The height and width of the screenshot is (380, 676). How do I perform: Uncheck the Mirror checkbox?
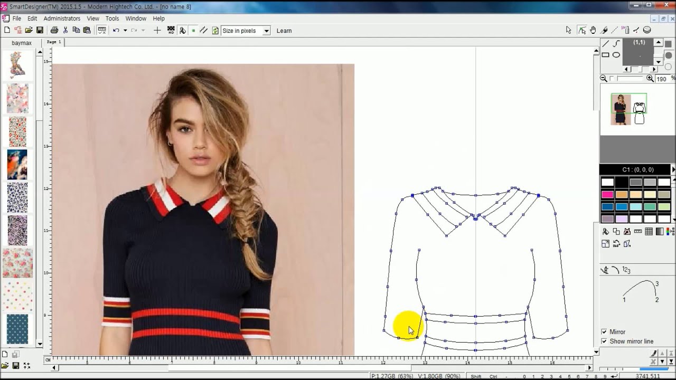point(604,332)
